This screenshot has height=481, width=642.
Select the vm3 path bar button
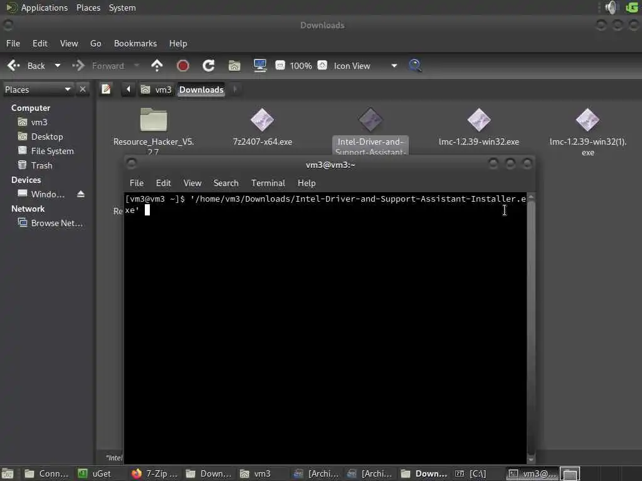[x=156, y=90]
